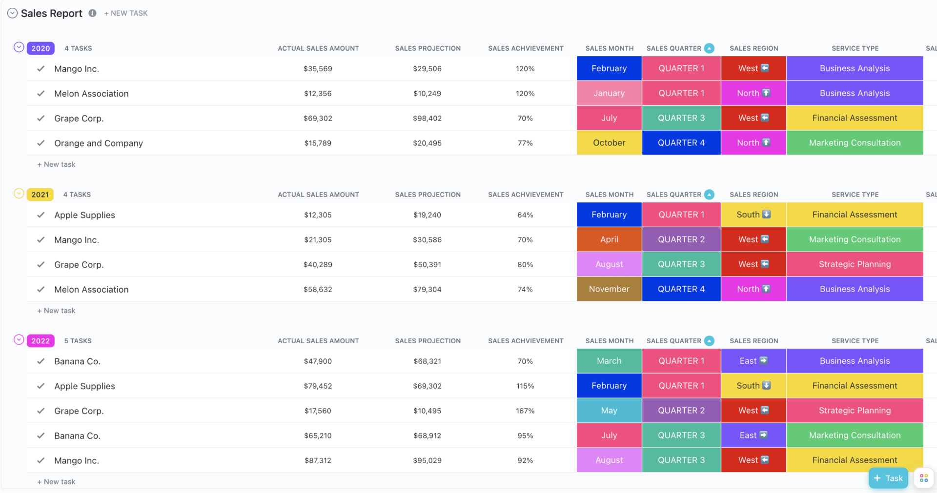Click the checkmark icon for Grape Corp. in 2022
Viewport: 937px width, 493px height.
(41, 411)
